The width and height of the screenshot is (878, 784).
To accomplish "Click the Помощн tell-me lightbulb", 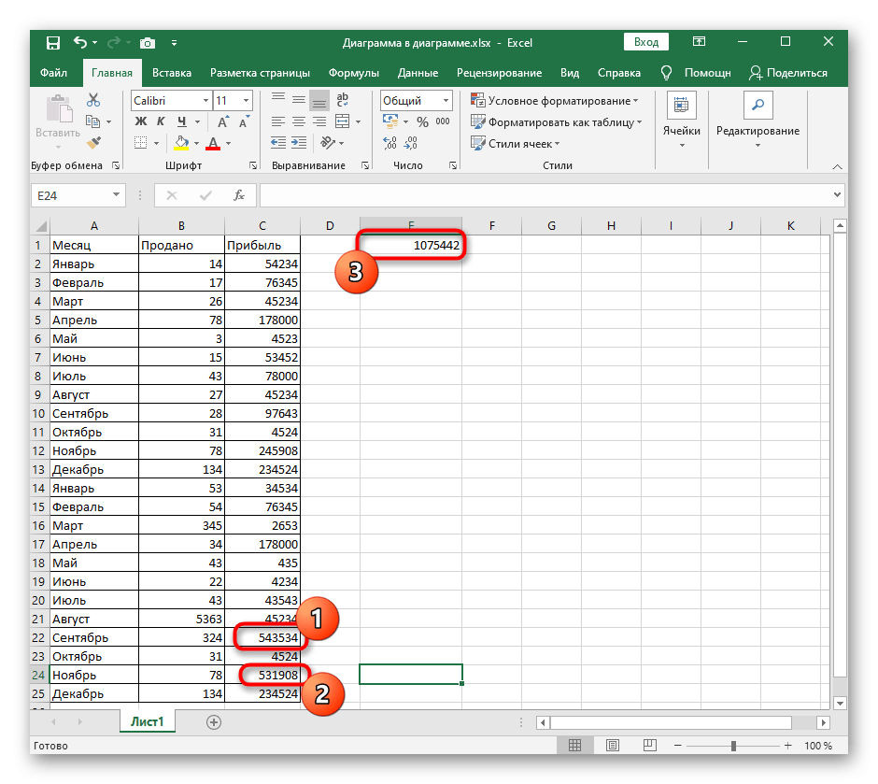I will pos(696,73).
